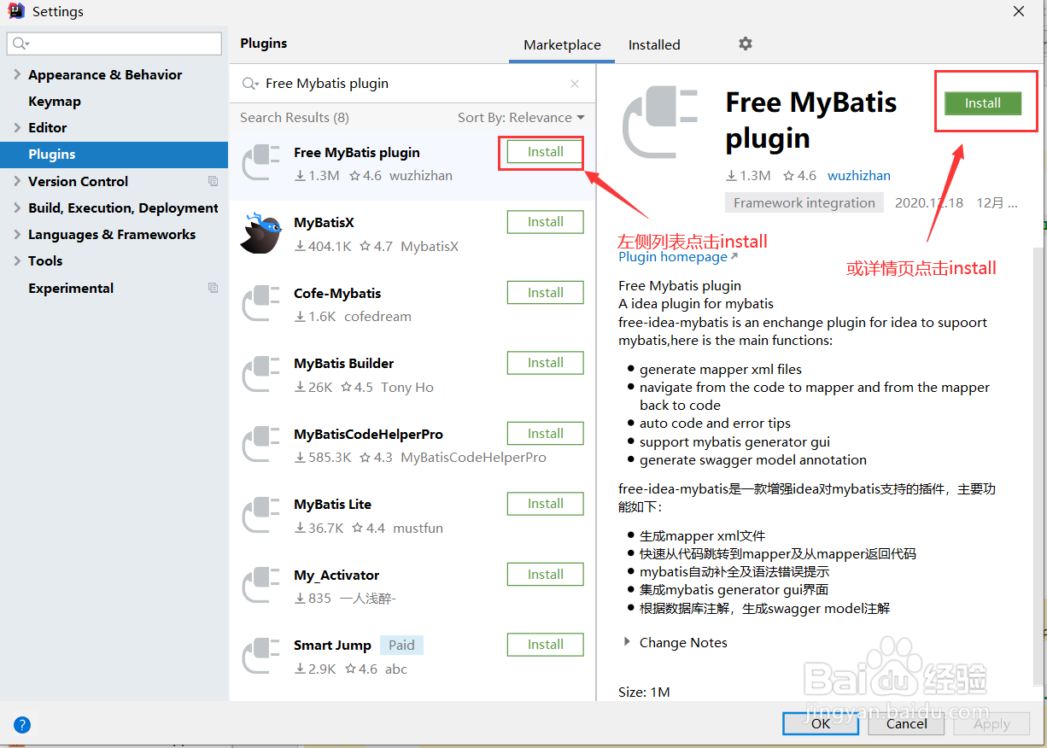Click the Framework integration tag
Viewport: 1047px width, 748px height.
(804, 202)
